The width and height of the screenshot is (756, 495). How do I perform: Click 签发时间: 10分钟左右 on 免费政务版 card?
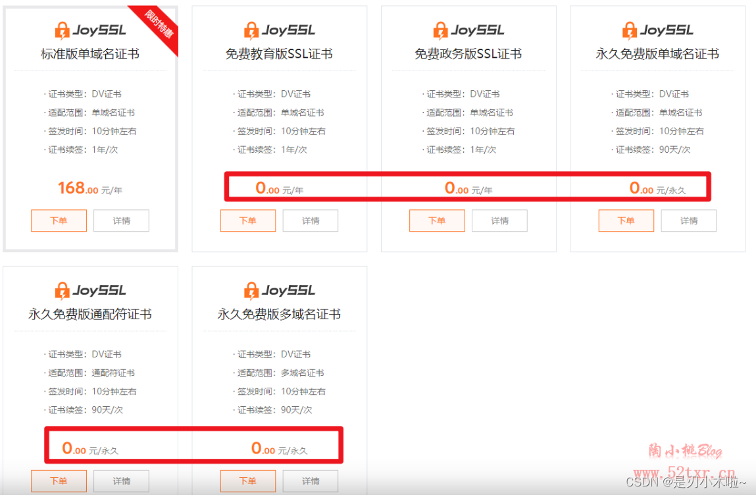click(x=468, y=131)
